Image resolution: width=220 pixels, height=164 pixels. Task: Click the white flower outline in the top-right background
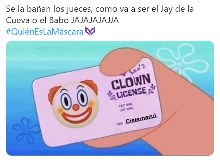(182, 61)
